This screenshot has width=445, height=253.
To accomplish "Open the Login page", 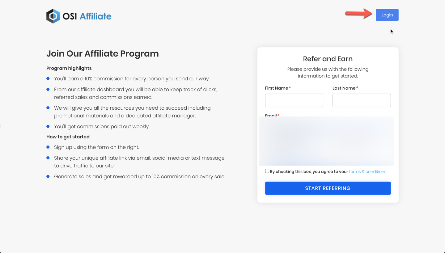I will [387, 15].
